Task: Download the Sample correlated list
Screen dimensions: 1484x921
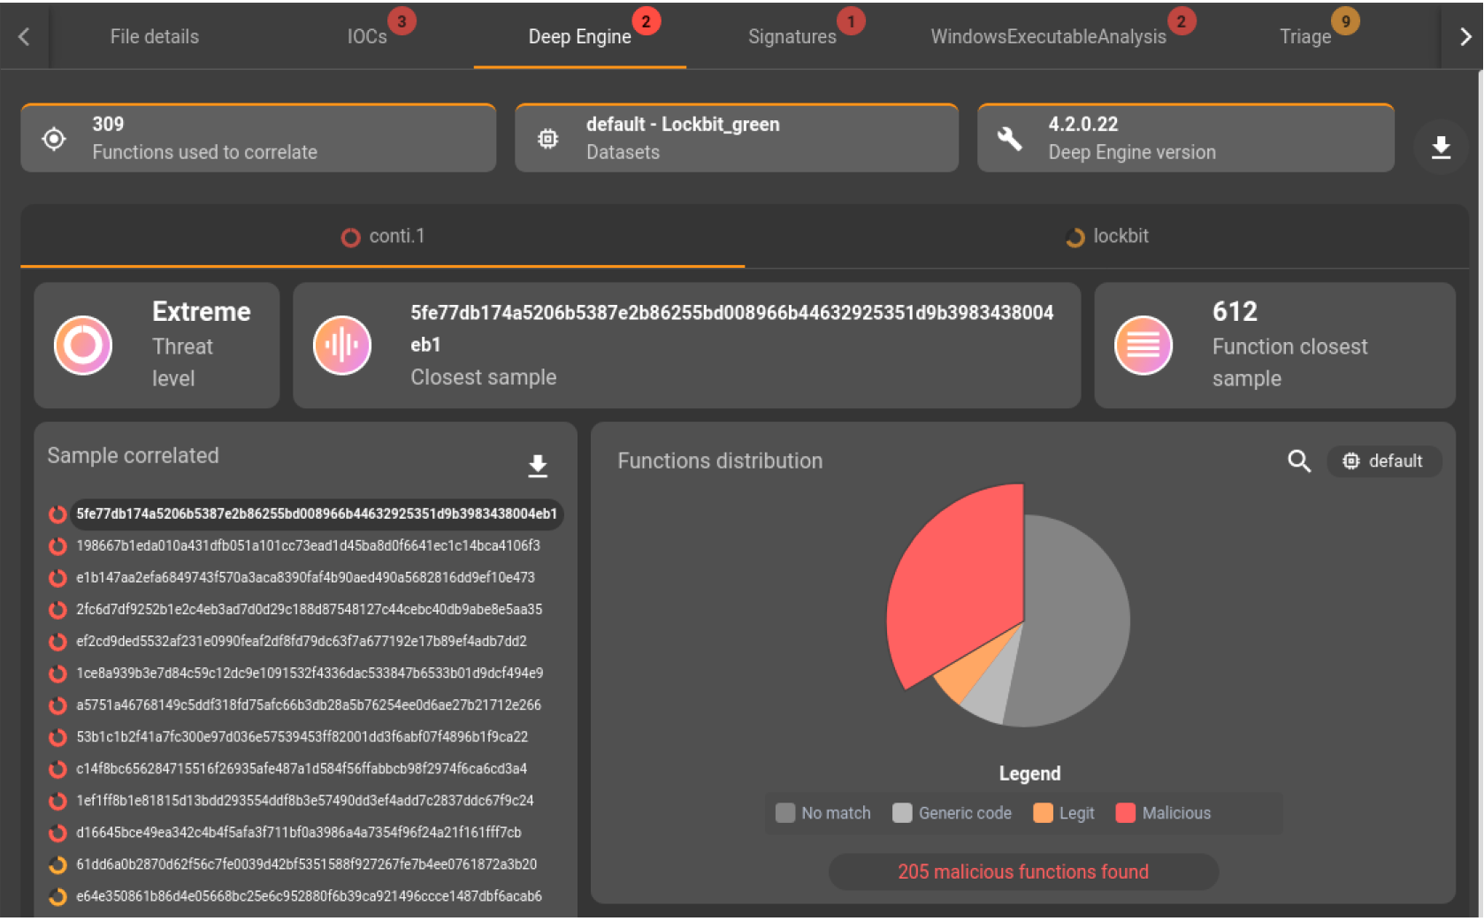Action: tap(537, 466)
